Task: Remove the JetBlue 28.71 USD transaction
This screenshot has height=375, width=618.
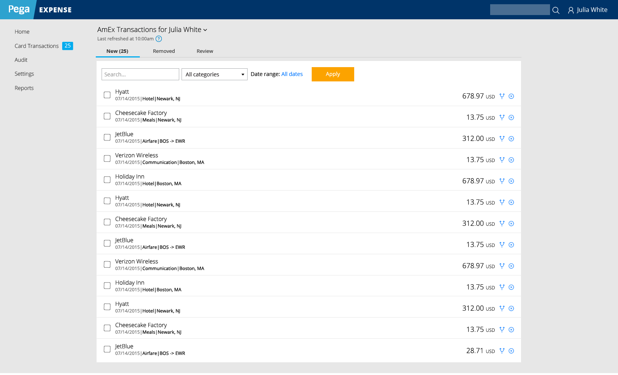Action: click(x=511, y=351)
